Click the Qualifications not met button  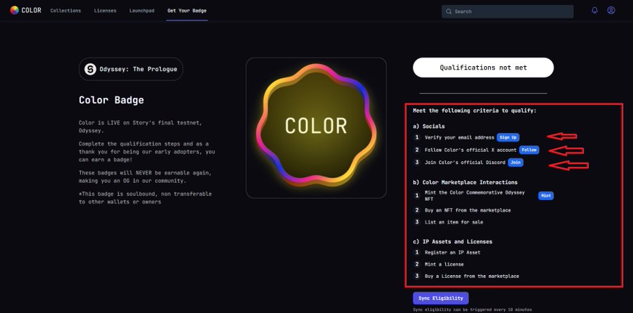[x=483, y=68]
